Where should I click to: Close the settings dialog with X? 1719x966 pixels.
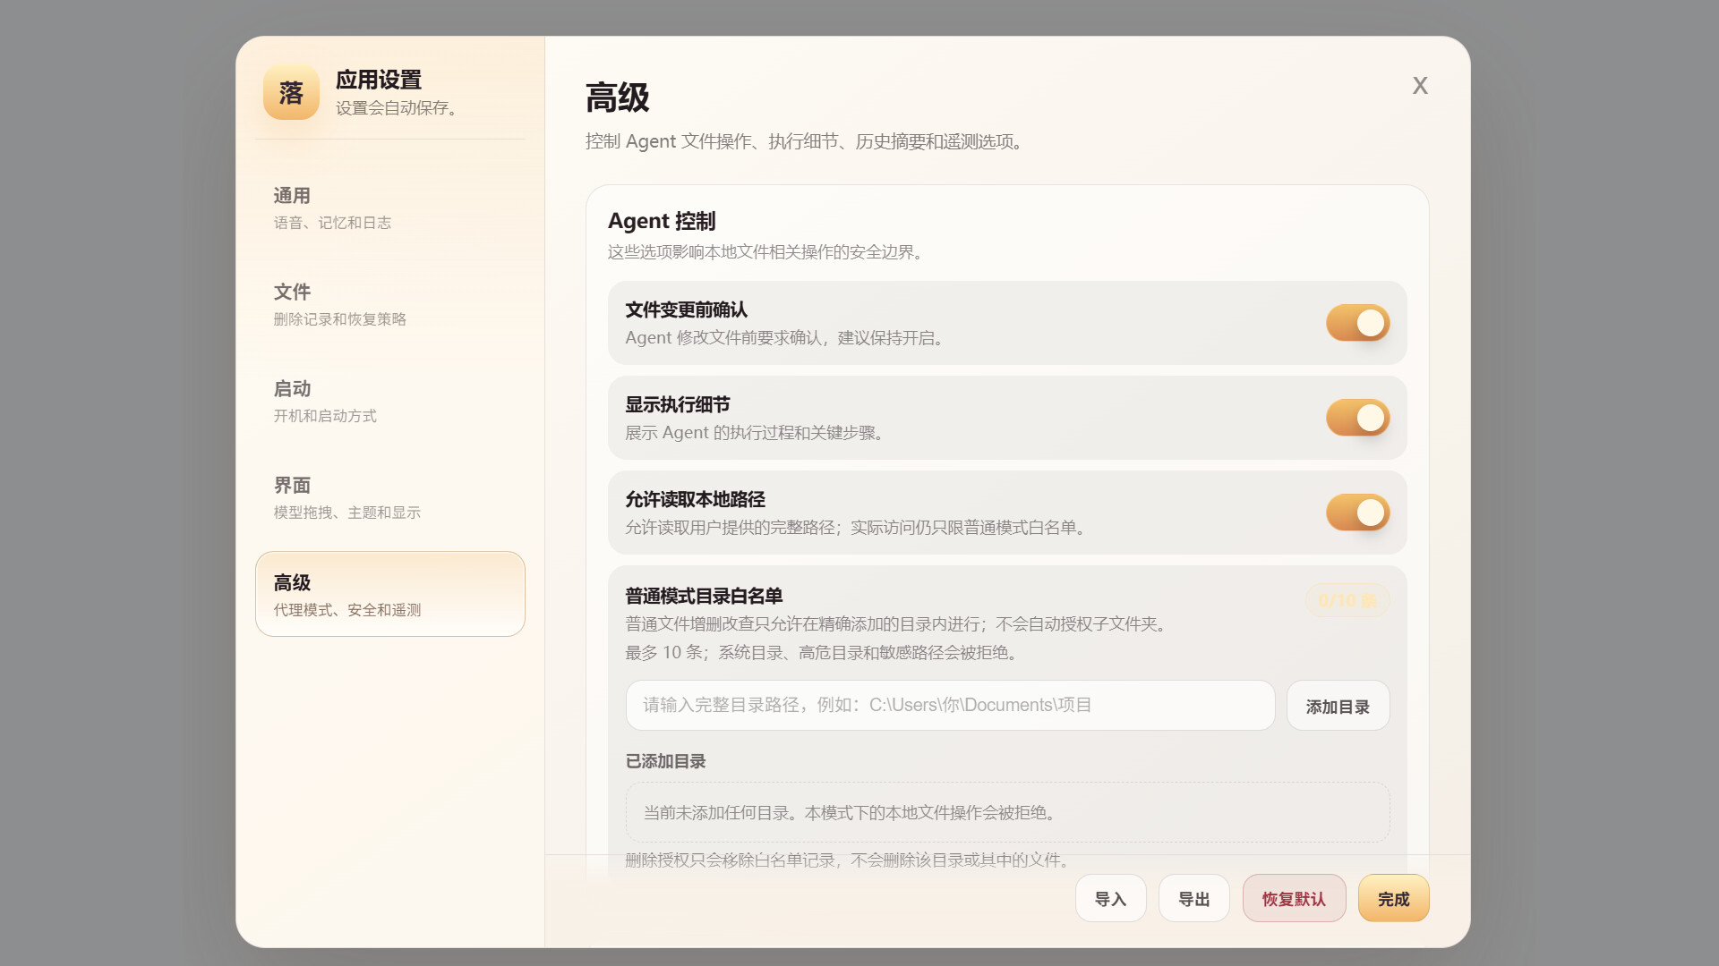[x=1420, y=86]
